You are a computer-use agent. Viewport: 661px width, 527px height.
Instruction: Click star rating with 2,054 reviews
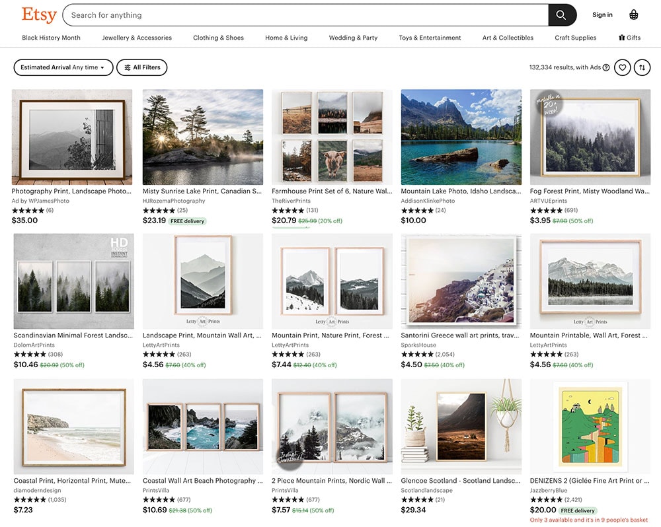(428, 354)
